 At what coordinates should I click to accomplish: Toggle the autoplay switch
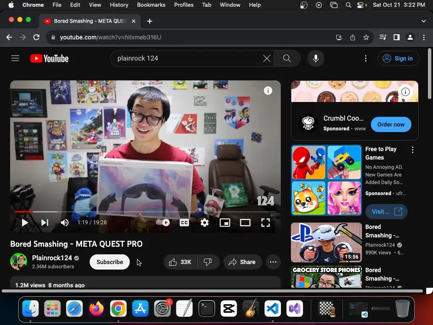pyautogui.click(x=163, y=223)
